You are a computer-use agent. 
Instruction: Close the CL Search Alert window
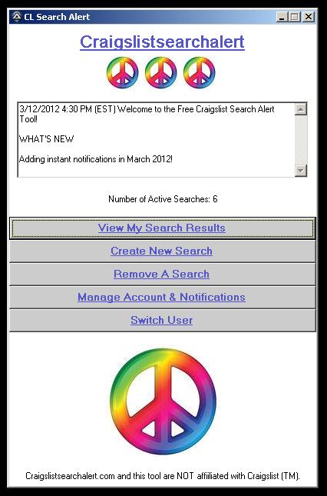click(309, 17)
